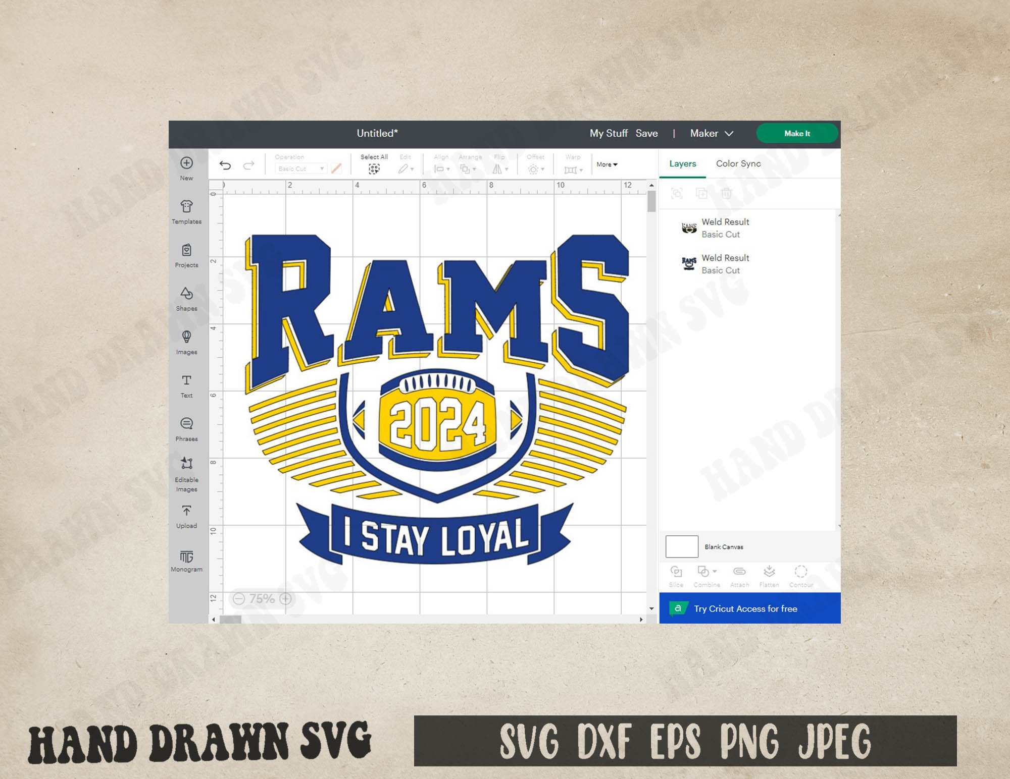Open the More options dropdown
This screenshot has height=779, width=1010.
point(606,164)
